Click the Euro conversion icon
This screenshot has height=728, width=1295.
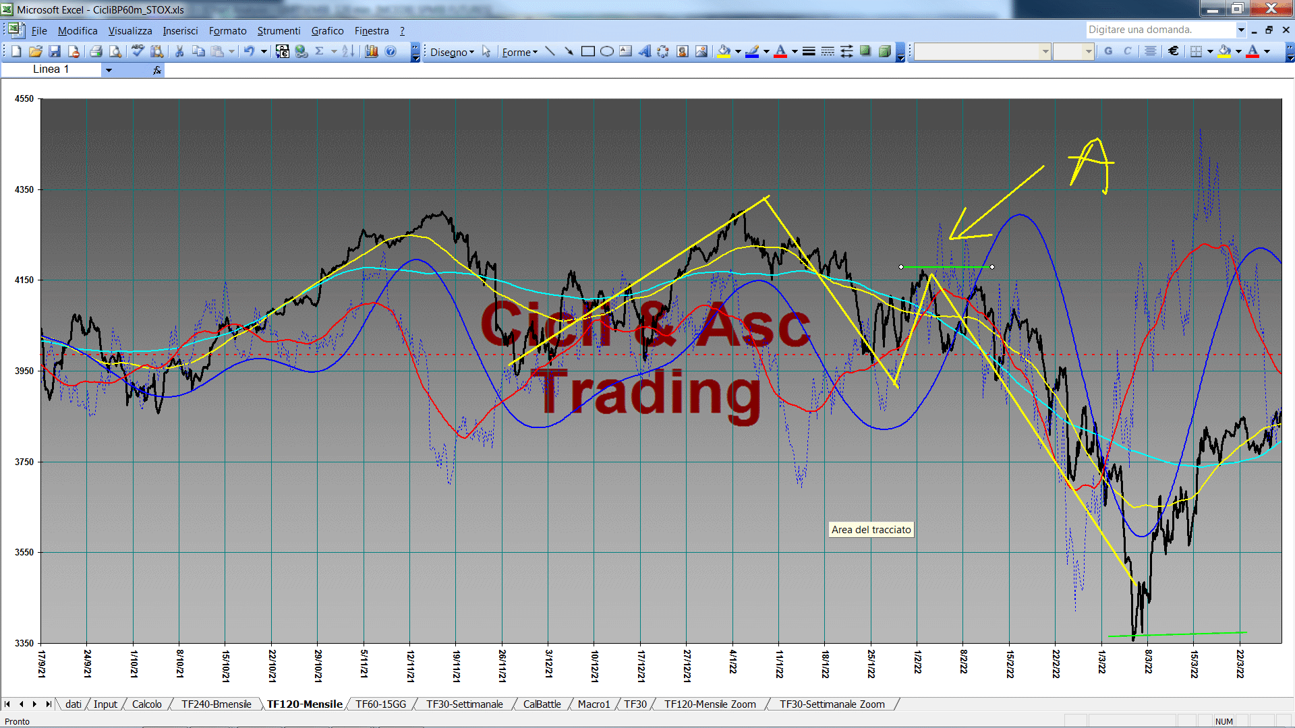283,51
